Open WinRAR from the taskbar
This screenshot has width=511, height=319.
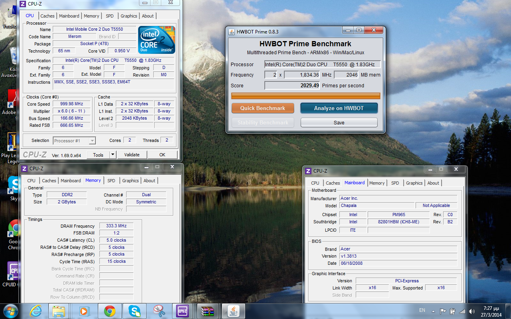click(x=208, y=311)
